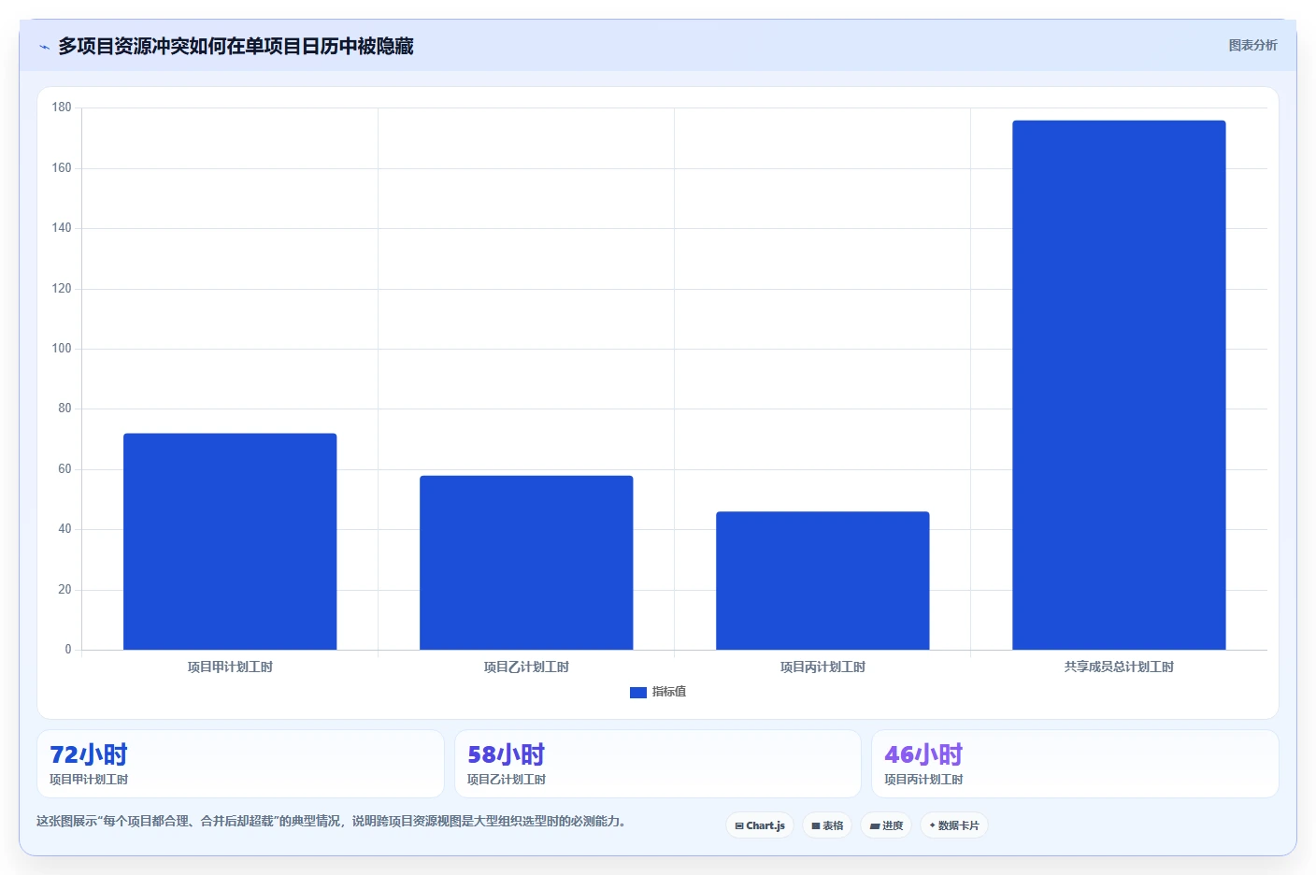This screenshot has height=875, width=1316.
Task: Click the 180 y-axis value
Action: [x=62, y=108]
